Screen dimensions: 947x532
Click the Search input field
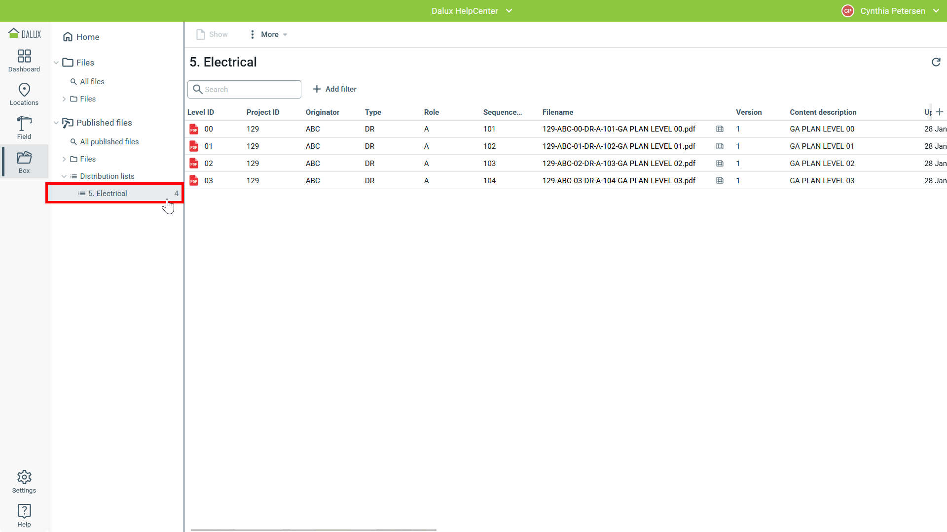249,90
